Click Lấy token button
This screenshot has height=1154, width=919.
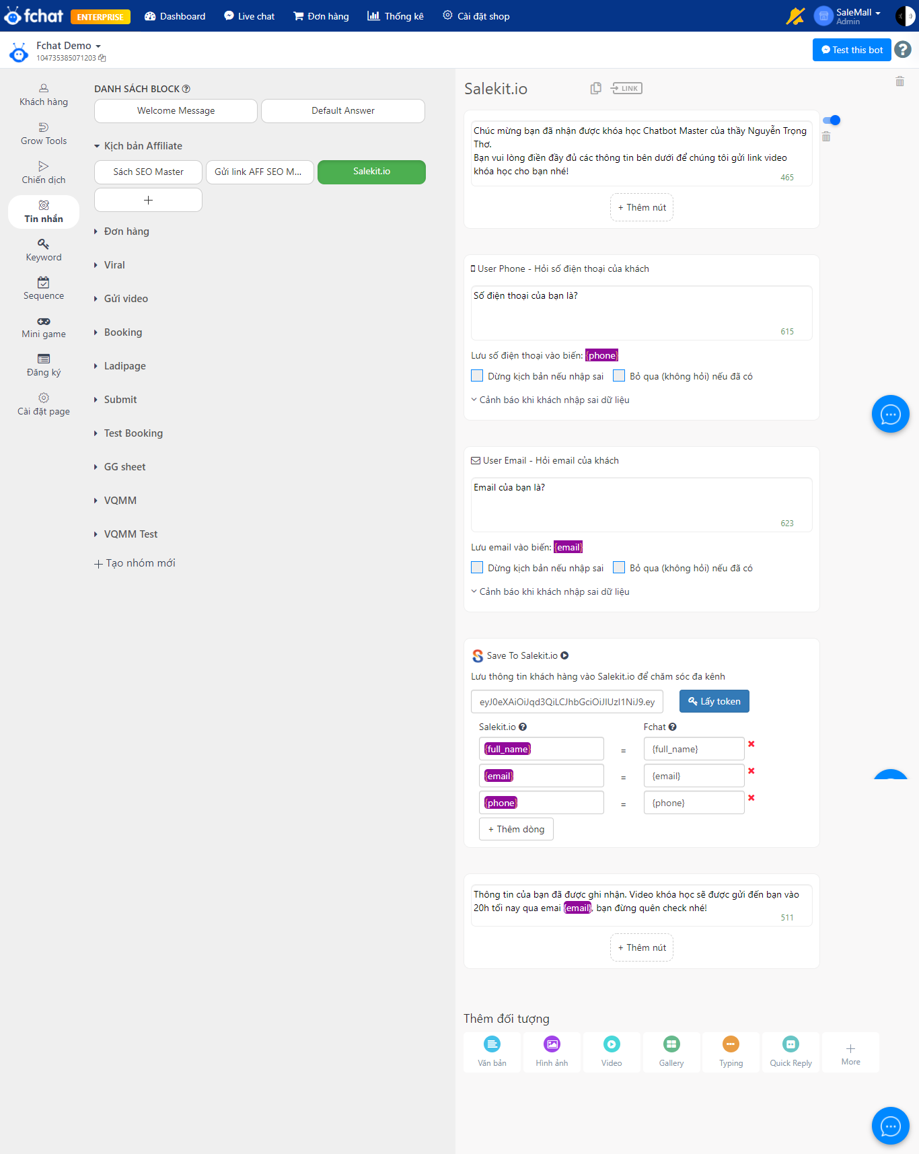714,701
